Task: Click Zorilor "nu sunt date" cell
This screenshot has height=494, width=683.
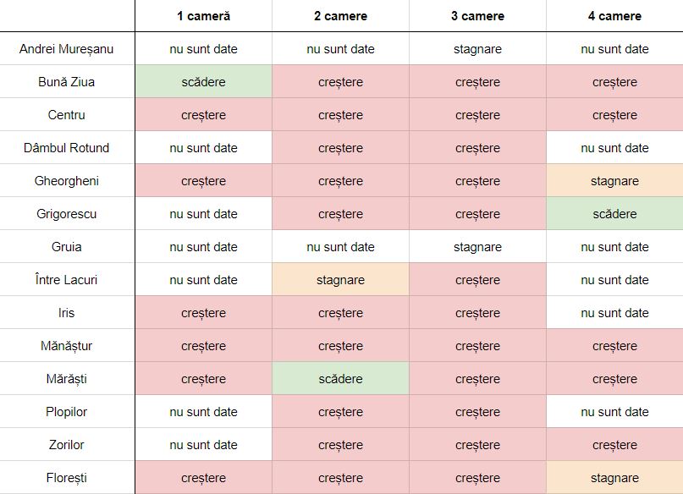Action: [203, 445]
